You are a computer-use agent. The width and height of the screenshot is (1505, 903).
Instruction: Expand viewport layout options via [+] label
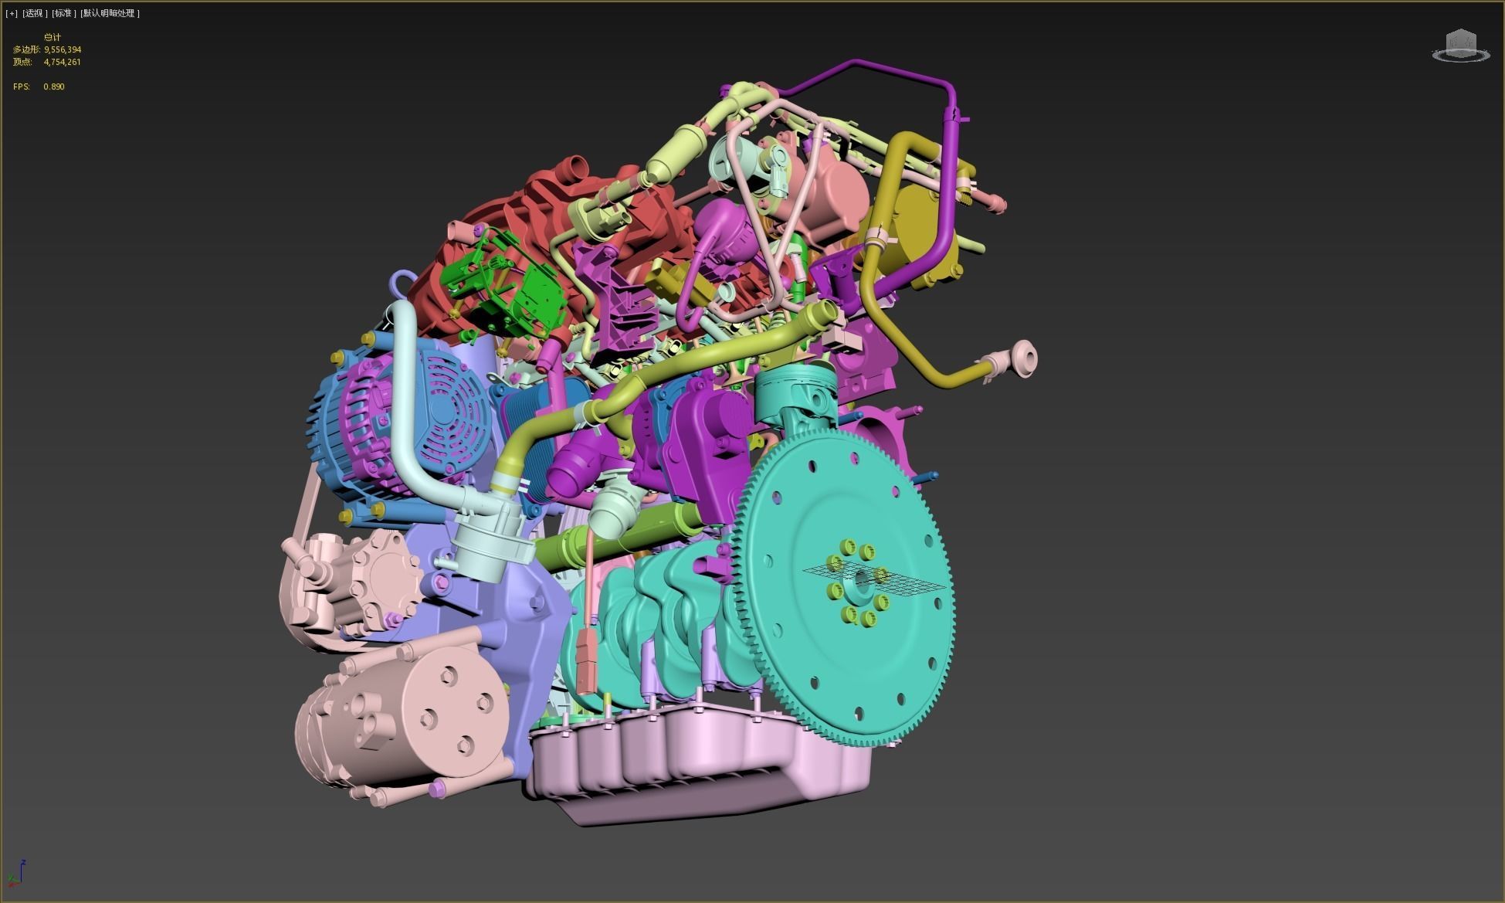coord(10,12)
